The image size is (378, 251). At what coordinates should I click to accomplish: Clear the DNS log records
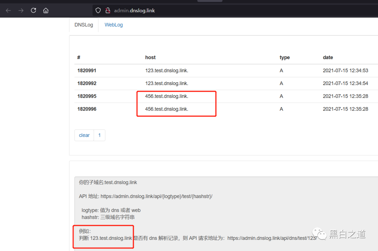tap(84, 135)
